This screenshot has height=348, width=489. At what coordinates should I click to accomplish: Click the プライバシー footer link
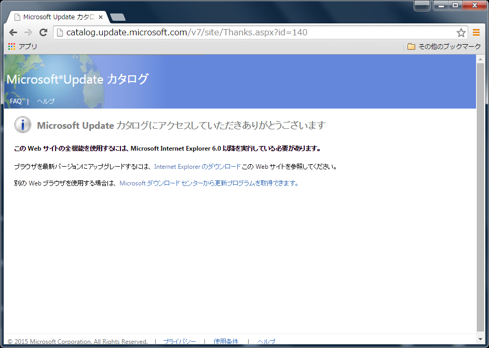(180, 341)
